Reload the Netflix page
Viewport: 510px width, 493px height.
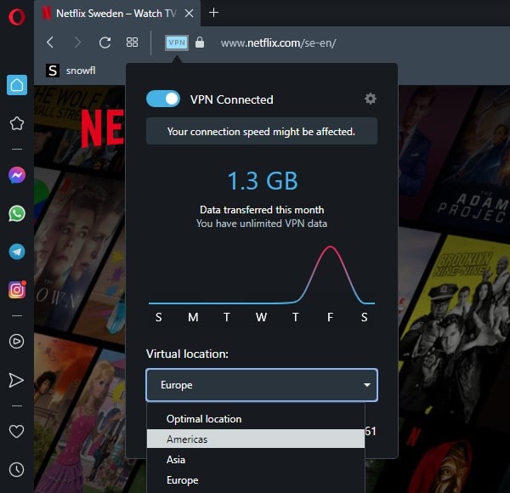point(105,42)
